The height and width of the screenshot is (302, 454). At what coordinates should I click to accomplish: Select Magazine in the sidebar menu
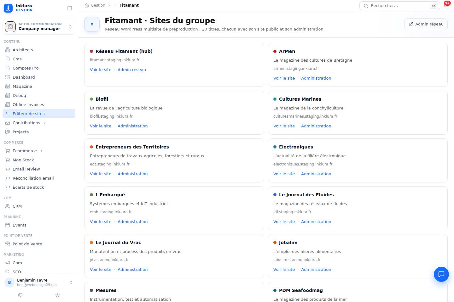(39, 86)
